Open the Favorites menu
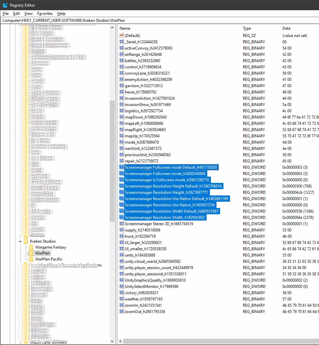Viewport: 319px width, 345px height. [x=45, y=14]
